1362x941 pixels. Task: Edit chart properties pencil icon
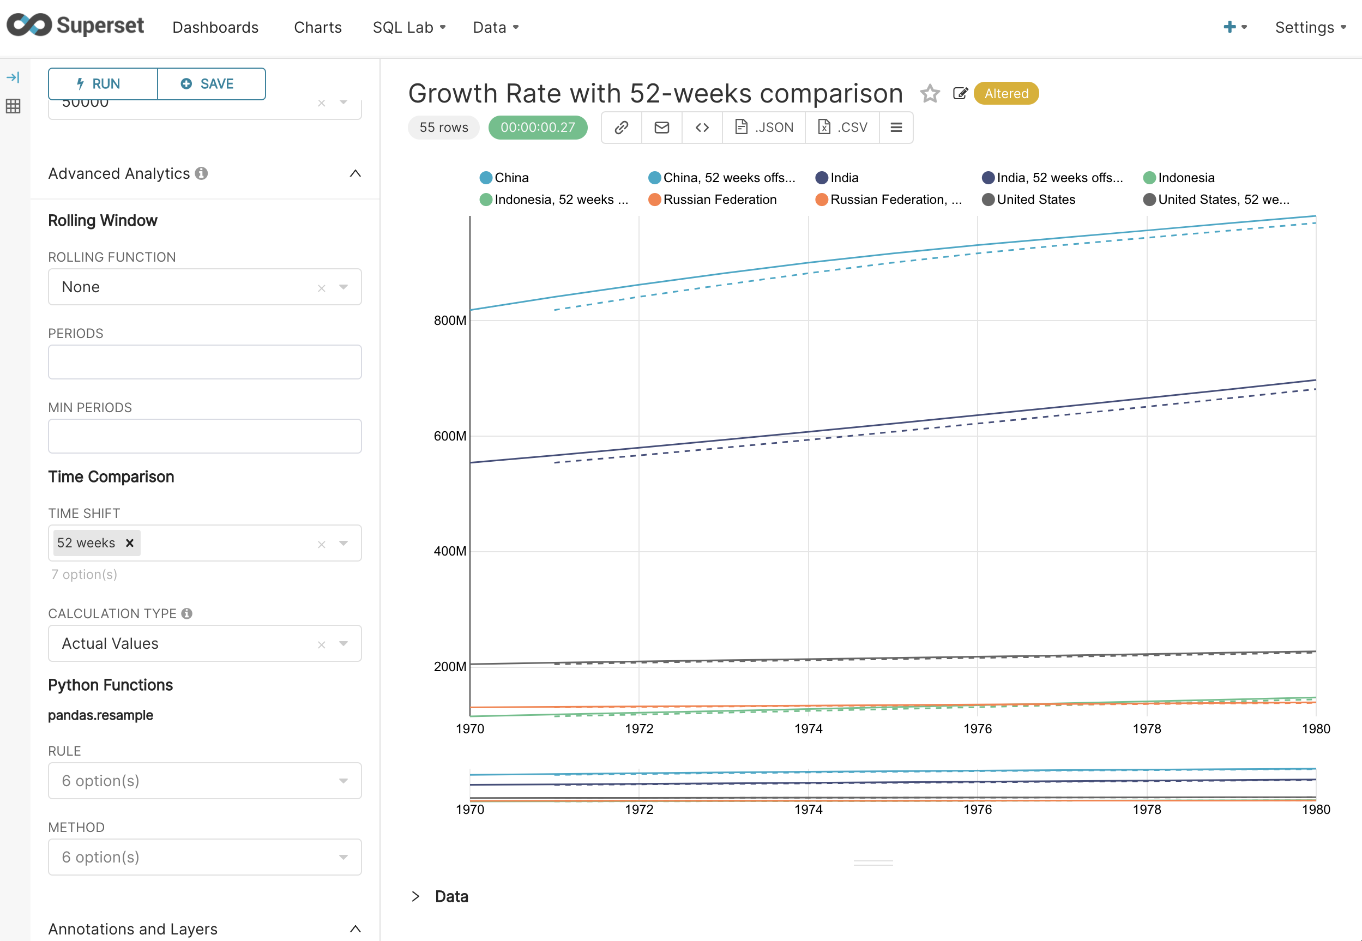coord(961,93)
